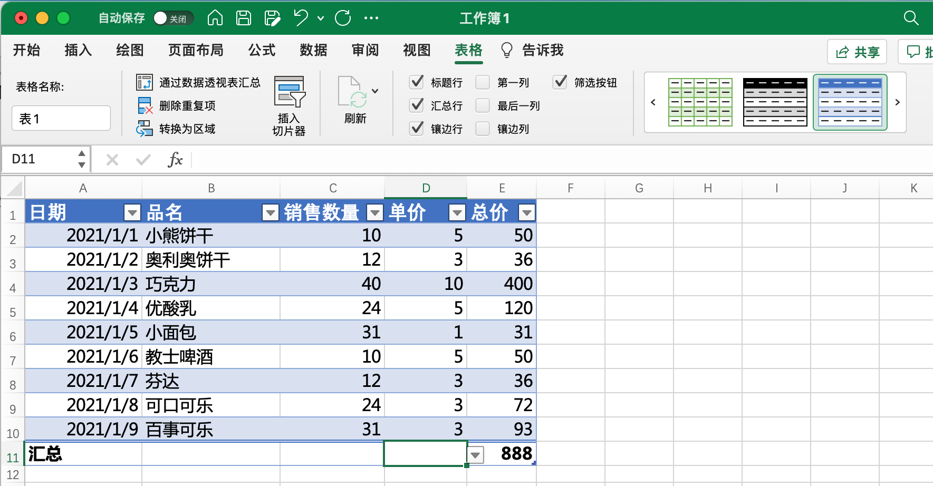
Task: Open the 销售数量 column filter dropdown
Action: (375, 212)
